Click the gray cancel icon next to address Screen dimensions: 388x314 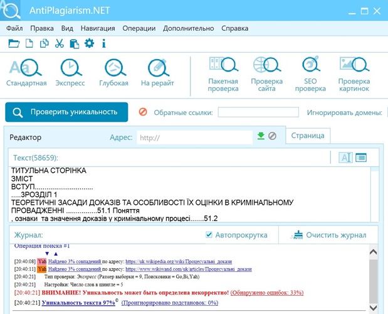click(272, 136)
